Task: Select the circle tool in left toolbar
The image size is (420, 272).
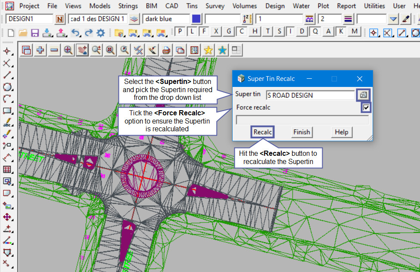Action: click(x=7, y=87)
